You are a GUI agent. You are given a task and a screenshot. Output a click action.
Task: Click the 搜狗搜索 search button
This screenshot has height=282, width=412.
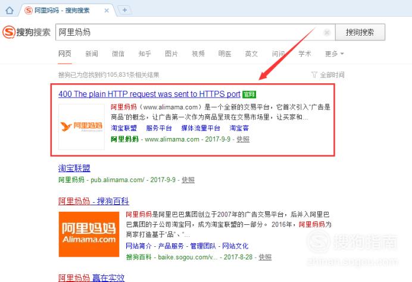[x=360, y=32]
